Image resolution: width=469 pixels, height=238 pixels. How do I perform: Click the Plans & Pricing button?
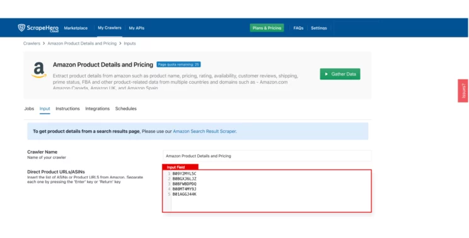coord(267,28)
